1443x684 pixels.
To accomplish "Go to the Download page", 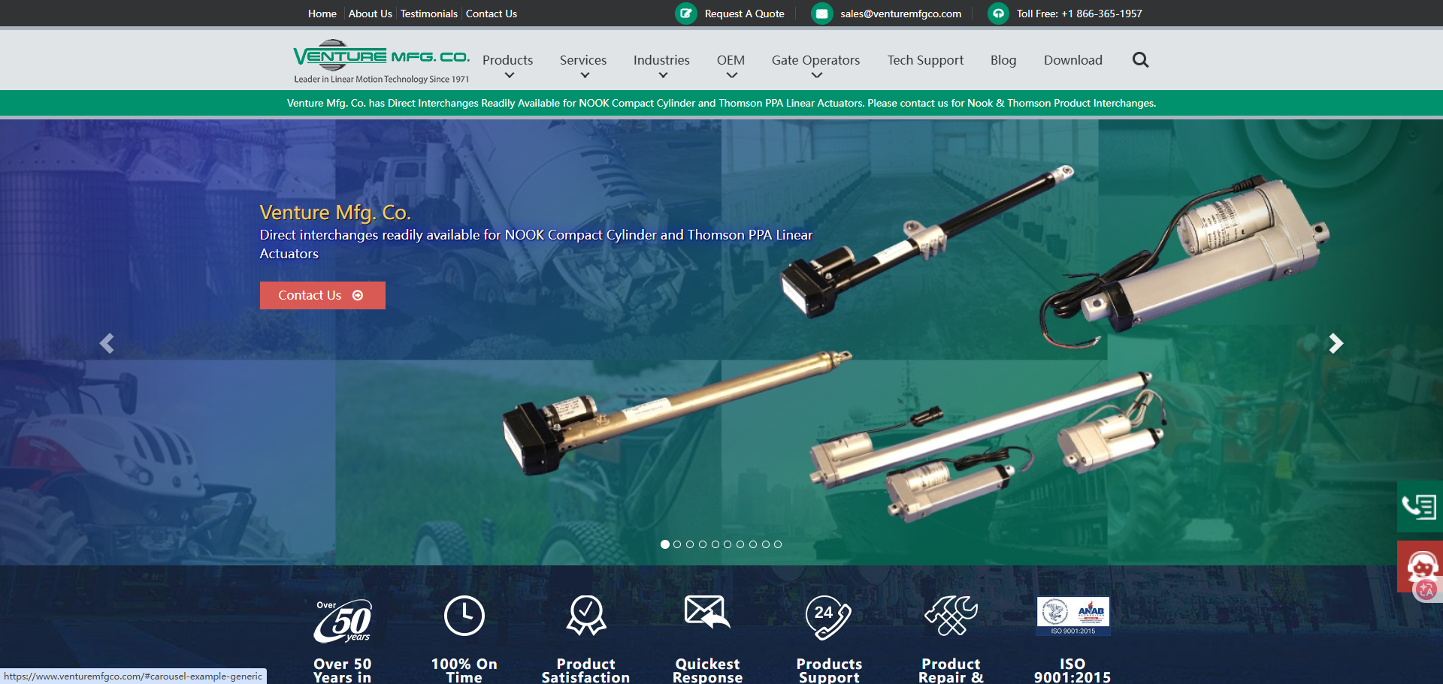I will click(x=1072, y=60).
